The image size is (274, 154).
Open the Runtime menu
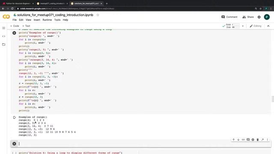47,20
